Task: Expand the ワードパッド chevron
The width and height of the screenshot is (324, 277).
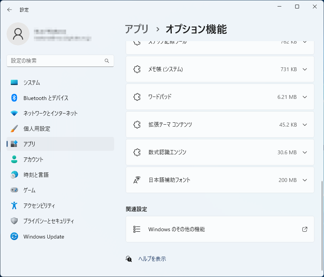Action: pos(305,97)
